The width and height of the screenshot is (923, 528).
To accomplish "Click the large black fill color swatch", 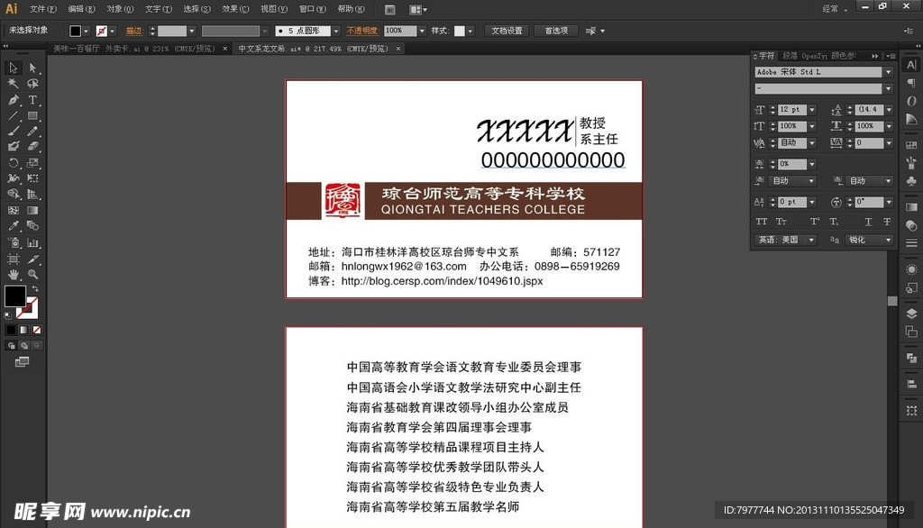I will point(15,296).
